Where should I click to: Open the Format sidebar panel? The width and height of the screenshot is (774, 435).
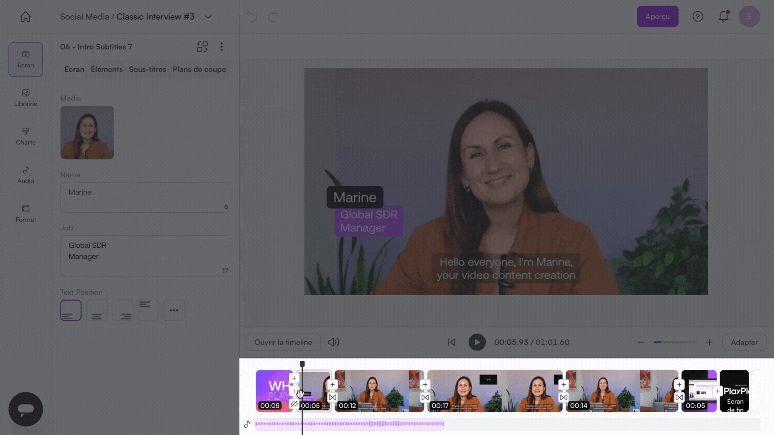pyautogui.click(x=25, y=213)
